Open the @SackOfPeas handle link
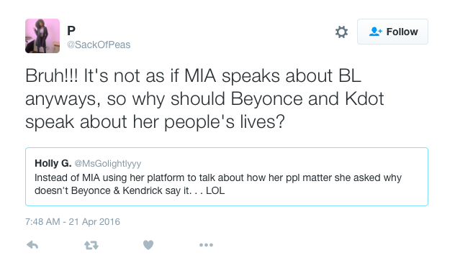This screenshot has height=273, width=455. (99, 45)
